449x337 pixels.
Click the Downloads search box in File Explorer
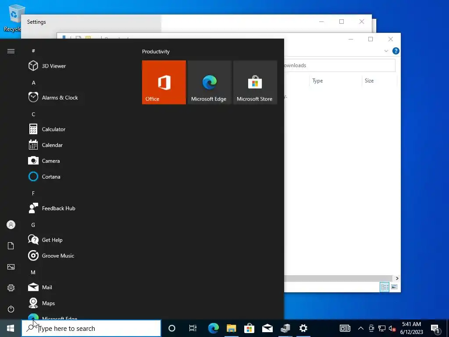coord(340,65)
